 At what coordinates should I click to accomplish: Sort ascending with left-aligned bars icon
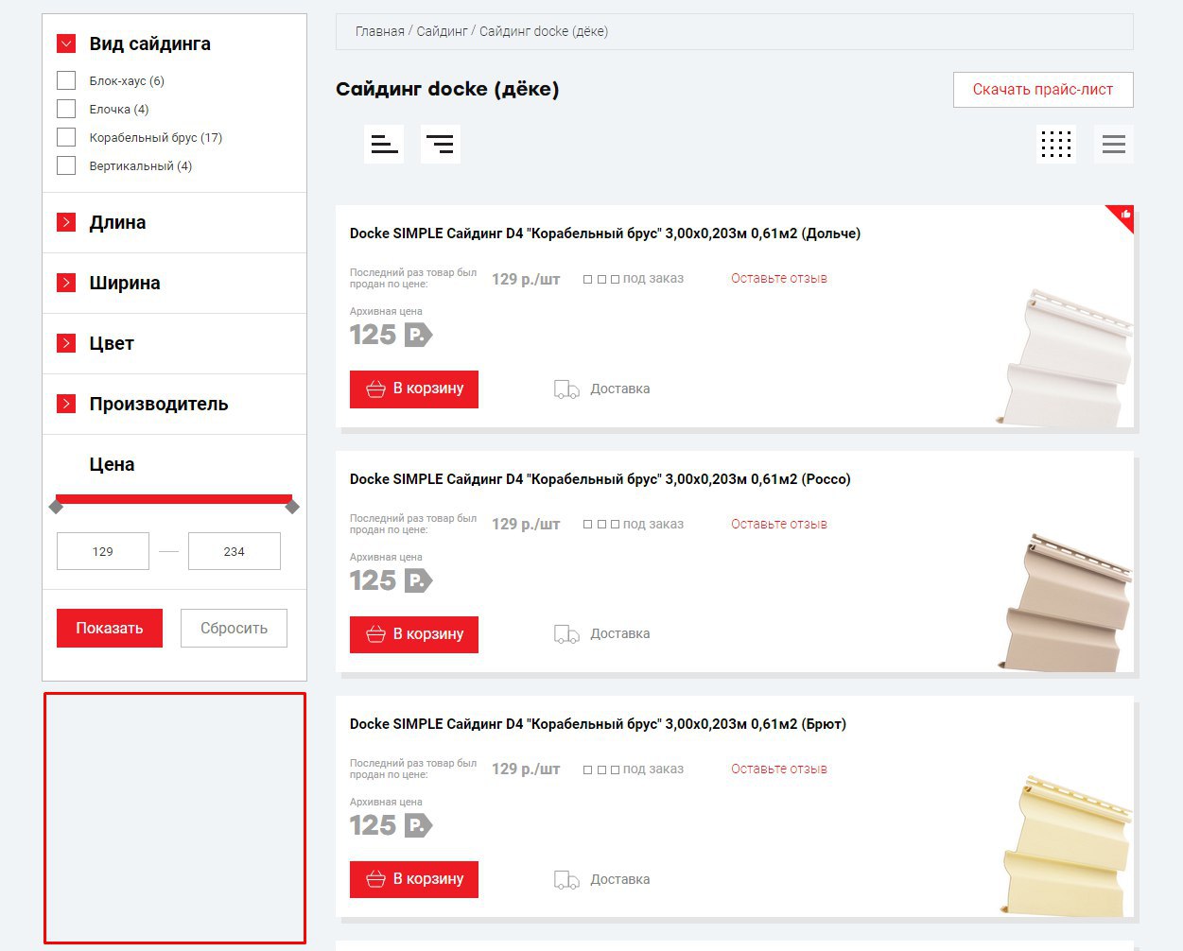[x=384, y=144]
